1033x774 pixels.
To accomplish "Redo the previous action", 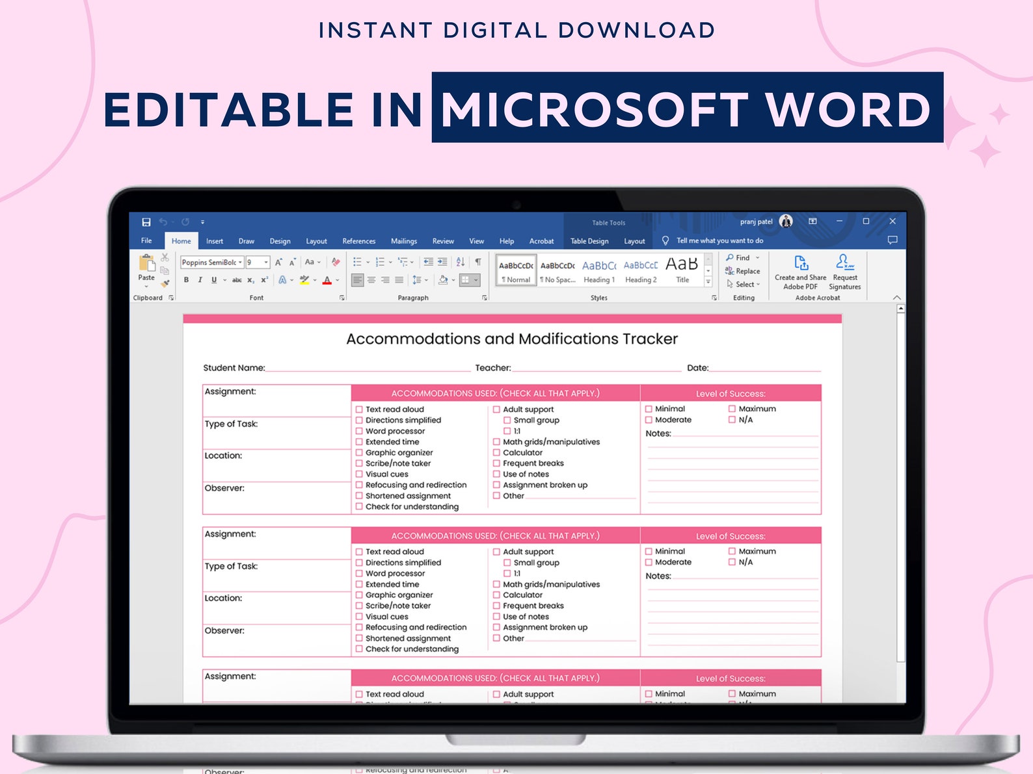I will 185,222.
